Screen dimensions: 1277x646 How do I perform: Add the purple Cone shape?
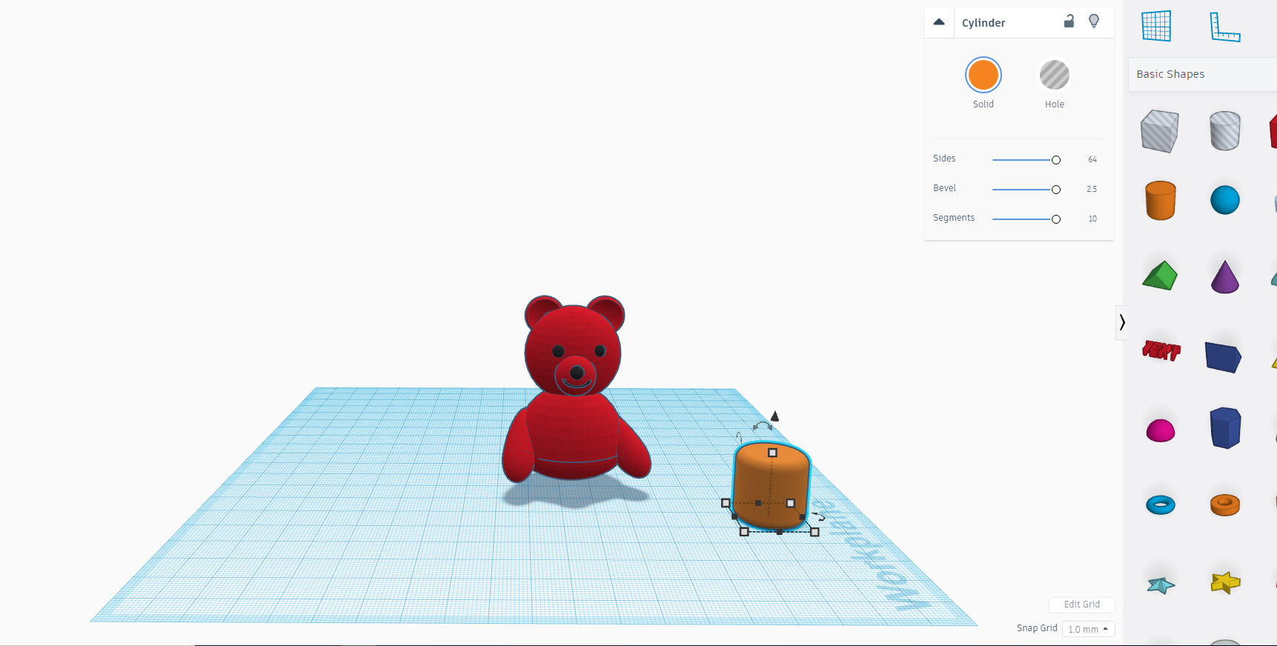[1224, 276]
